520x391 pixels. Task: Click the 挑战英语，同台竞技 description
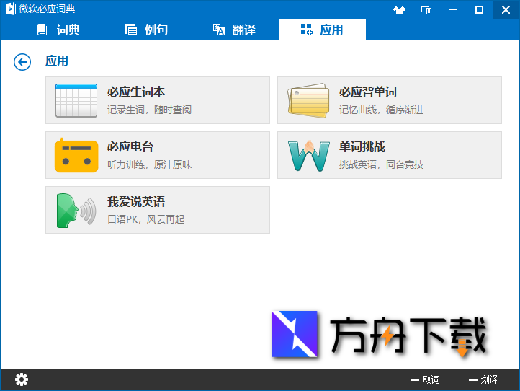tap(381, 164)
